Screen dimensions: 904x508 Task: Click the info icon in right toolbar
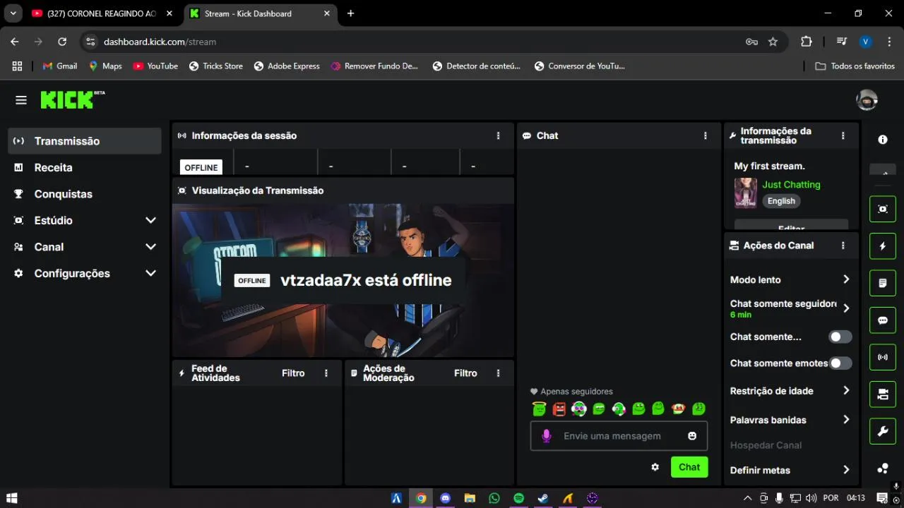[883, 140]
